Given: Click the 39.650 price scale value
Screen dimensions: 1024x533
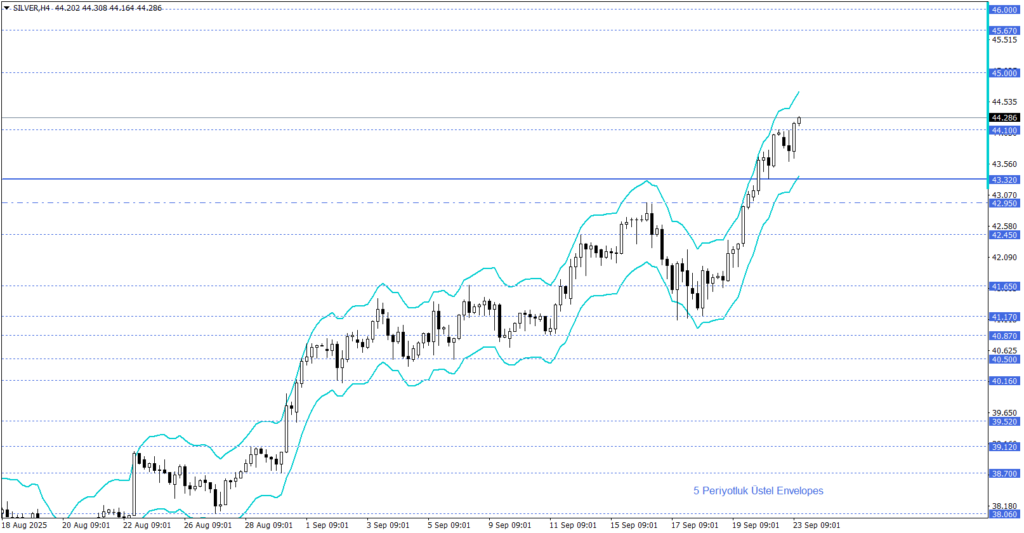Looking at the screenshot, I should (x=1004, y=412).
